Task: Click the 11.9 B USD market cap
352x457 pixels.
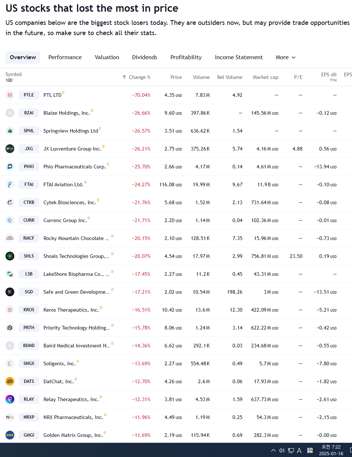Action: (x=268, y=184)
